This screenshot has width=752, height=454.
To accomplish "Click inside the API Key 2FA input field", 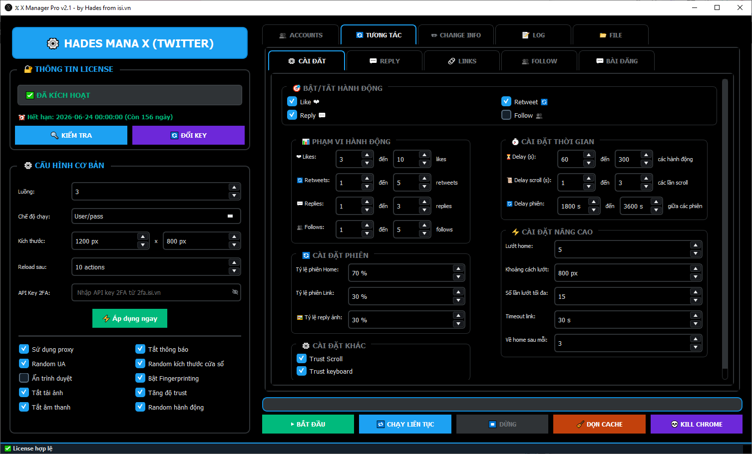I will coord(150,292).
